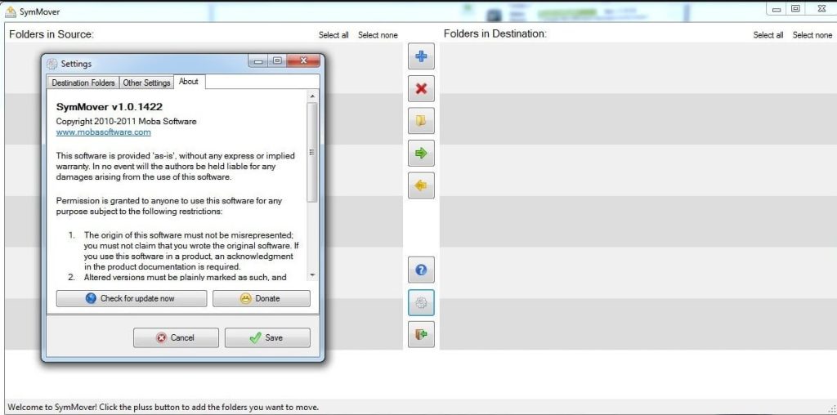Click the red X remove folder button
This screenshot has height=415, width=837.
pyautogui.click(x=421, y=88)
